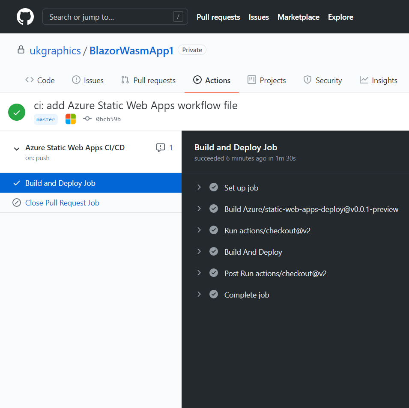Click the Complete job label

pos(247,295)
